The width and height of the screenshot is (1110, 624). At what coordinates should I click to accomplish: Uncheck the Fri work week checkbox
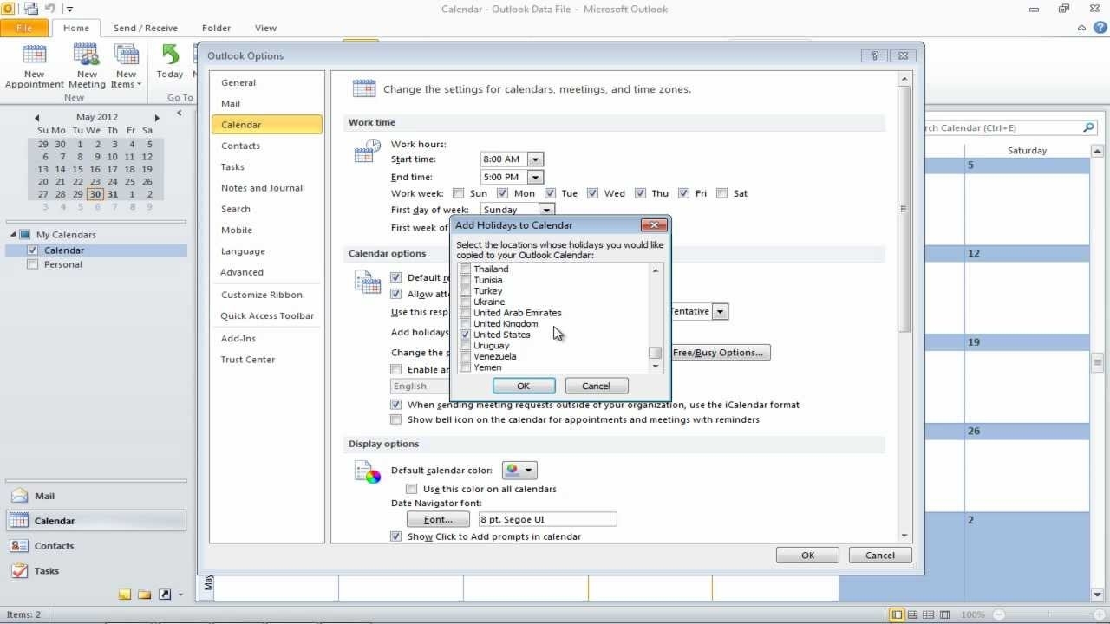(x=683, y=193)
